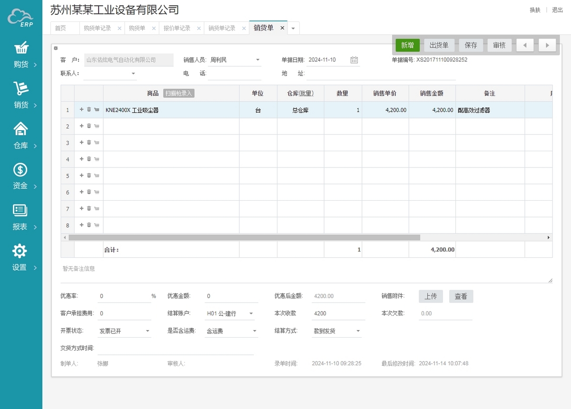Open the tab list dropdown arrow
Image resolution: width=571 pixels, height=409 pixels.
coord(293,29)
